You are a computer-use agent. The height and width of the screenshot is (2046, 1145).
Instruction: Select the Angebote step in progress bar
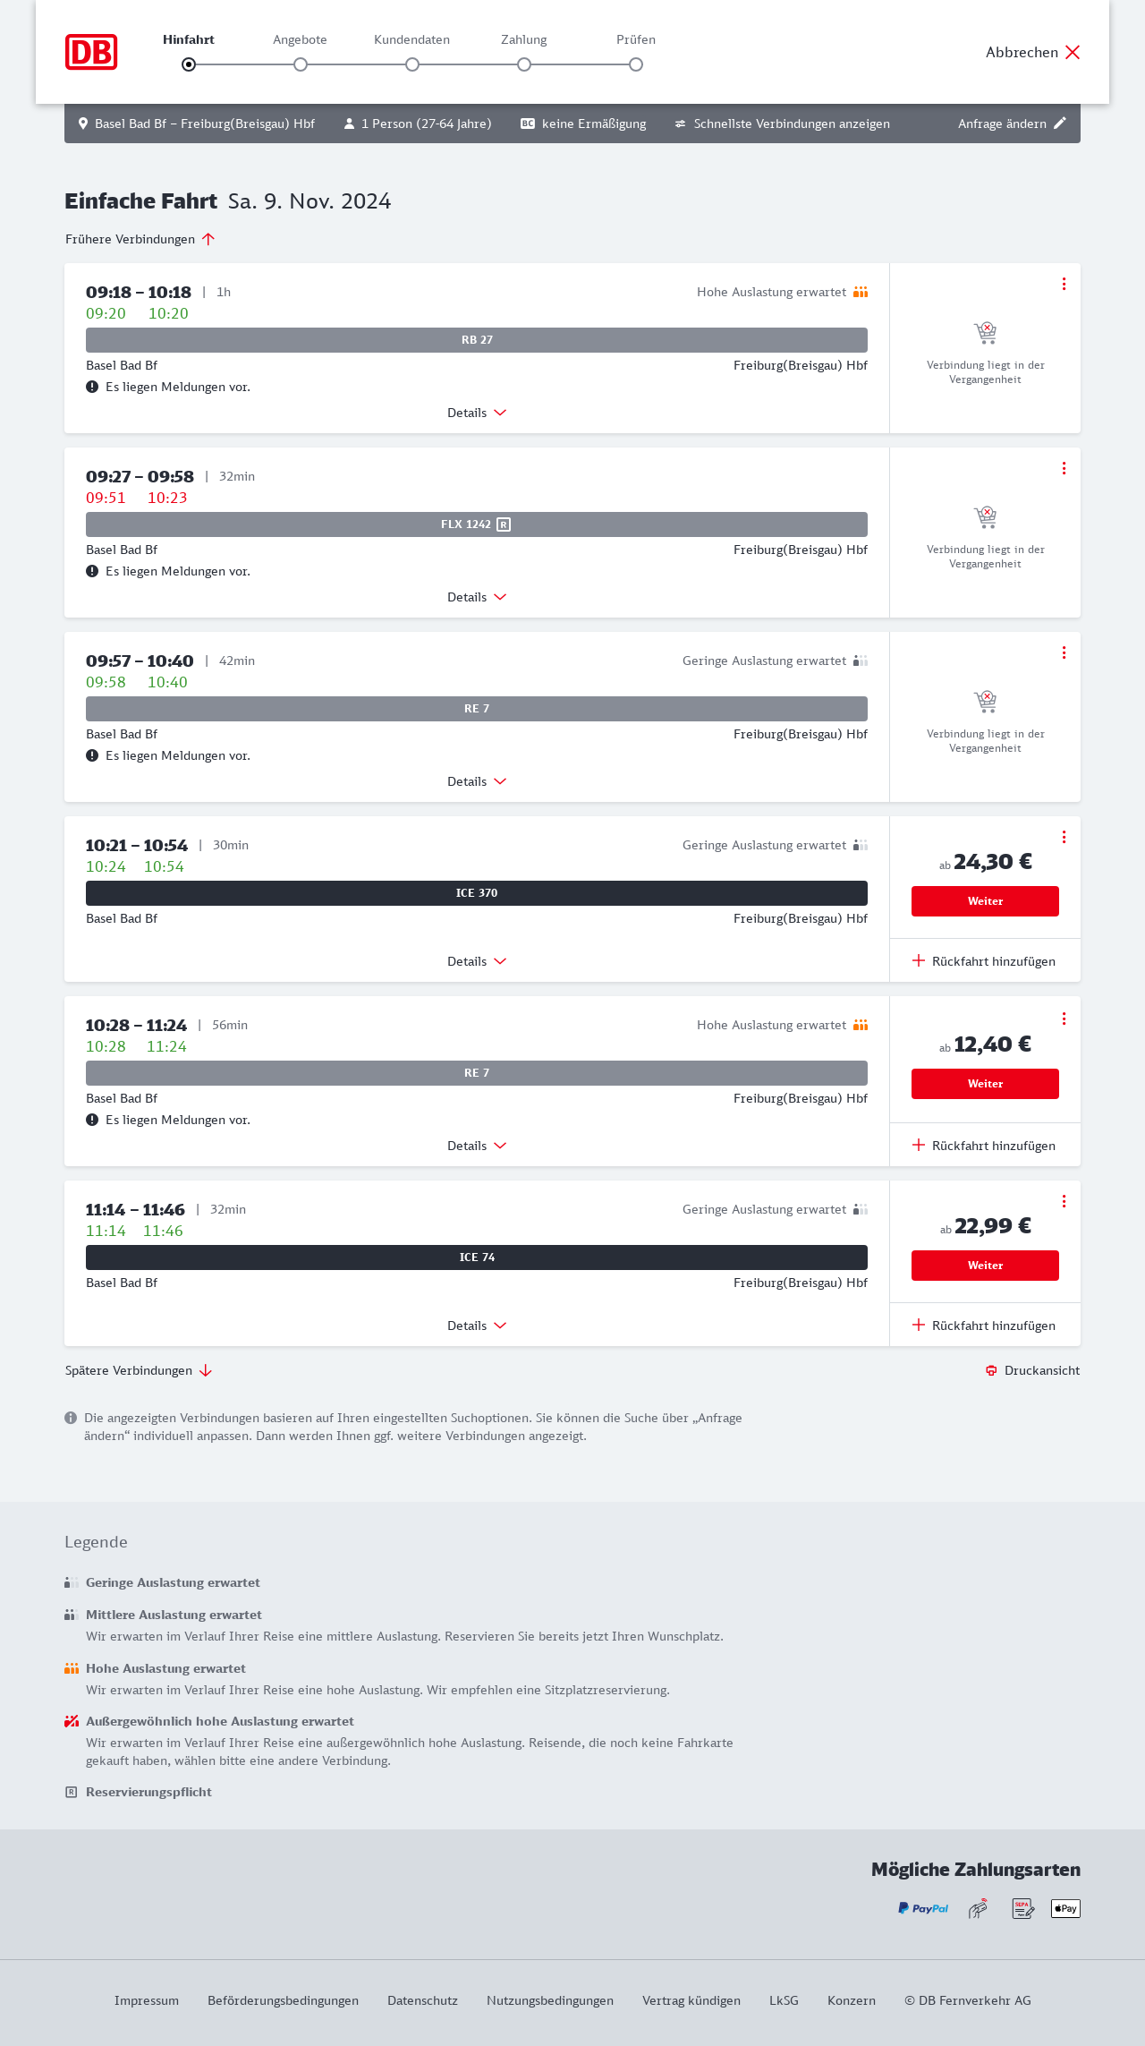coord(301,64)
